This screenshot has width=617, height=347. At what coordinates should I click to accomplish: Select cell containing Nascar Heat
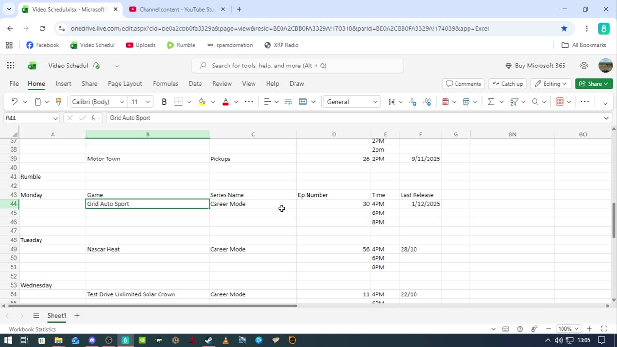148,249
